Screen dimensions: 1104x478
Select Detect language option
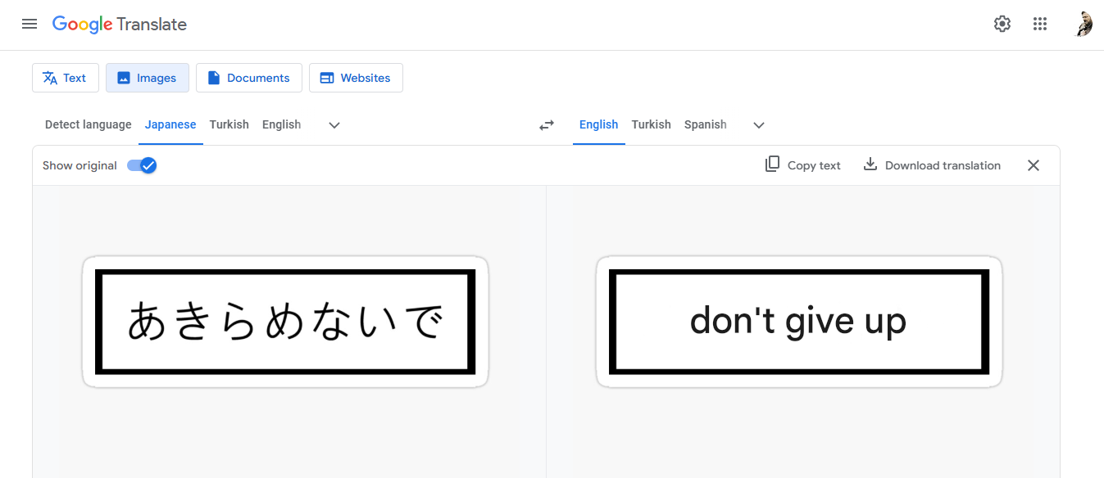[x=88, y=124]
